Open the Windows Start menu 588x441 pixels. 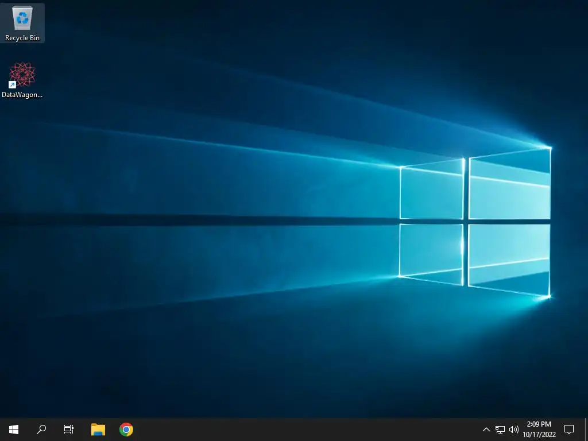[14, 430]
